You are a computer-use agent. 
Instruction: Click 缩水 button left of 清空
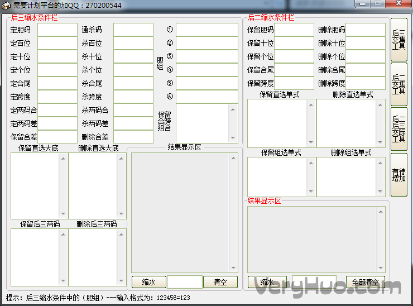148,282
